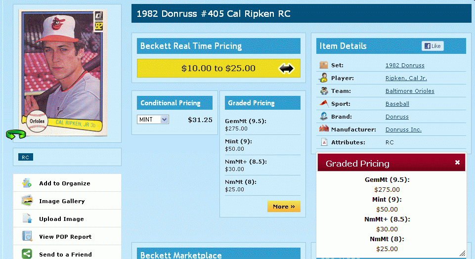The image size is (475, 259).
Task: Click the green rotate card arrow icon
Action: (x=16, y=134)
